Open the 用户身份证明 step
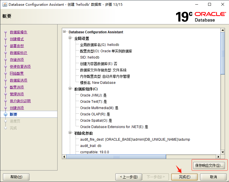Screen dimensions: 229x182 [20, 101]
